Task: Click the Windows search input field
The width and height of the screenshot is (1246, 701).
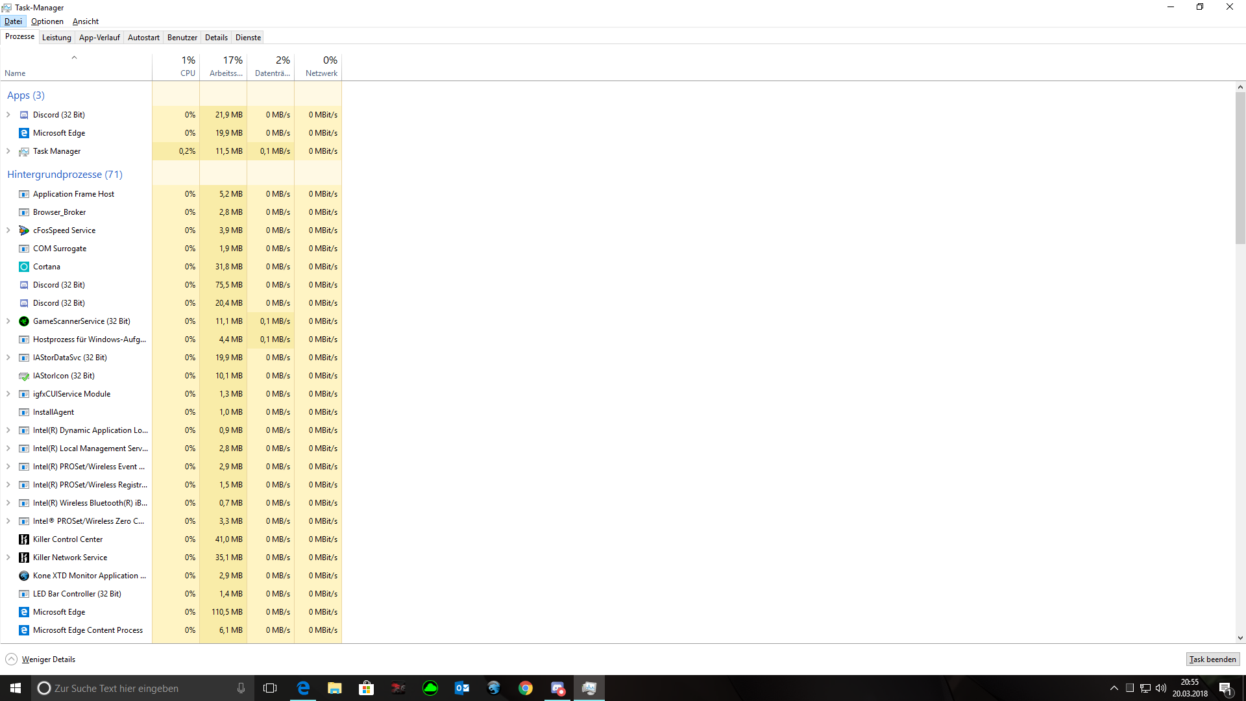Action: tap(140, 688)
